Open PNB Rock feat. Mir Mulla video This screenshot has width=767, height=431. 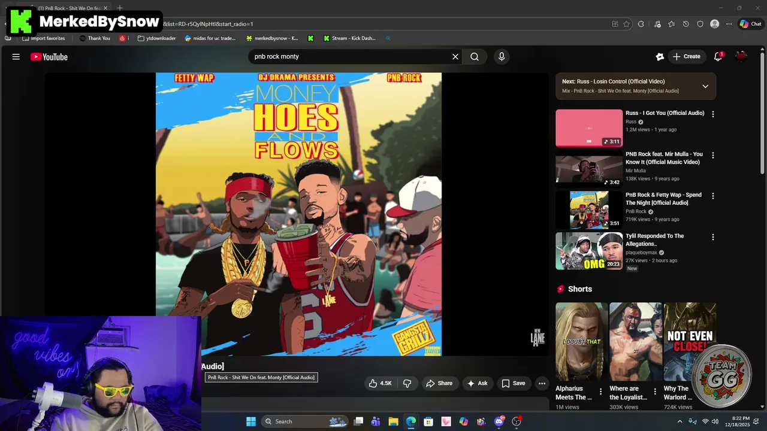point(589,169)
